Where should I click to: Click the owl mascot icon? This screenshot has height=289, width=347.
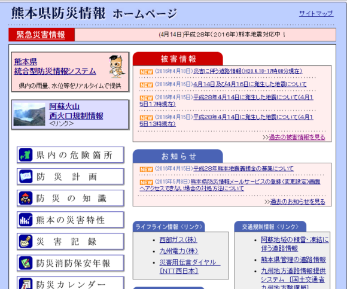(x=117, y=66)
